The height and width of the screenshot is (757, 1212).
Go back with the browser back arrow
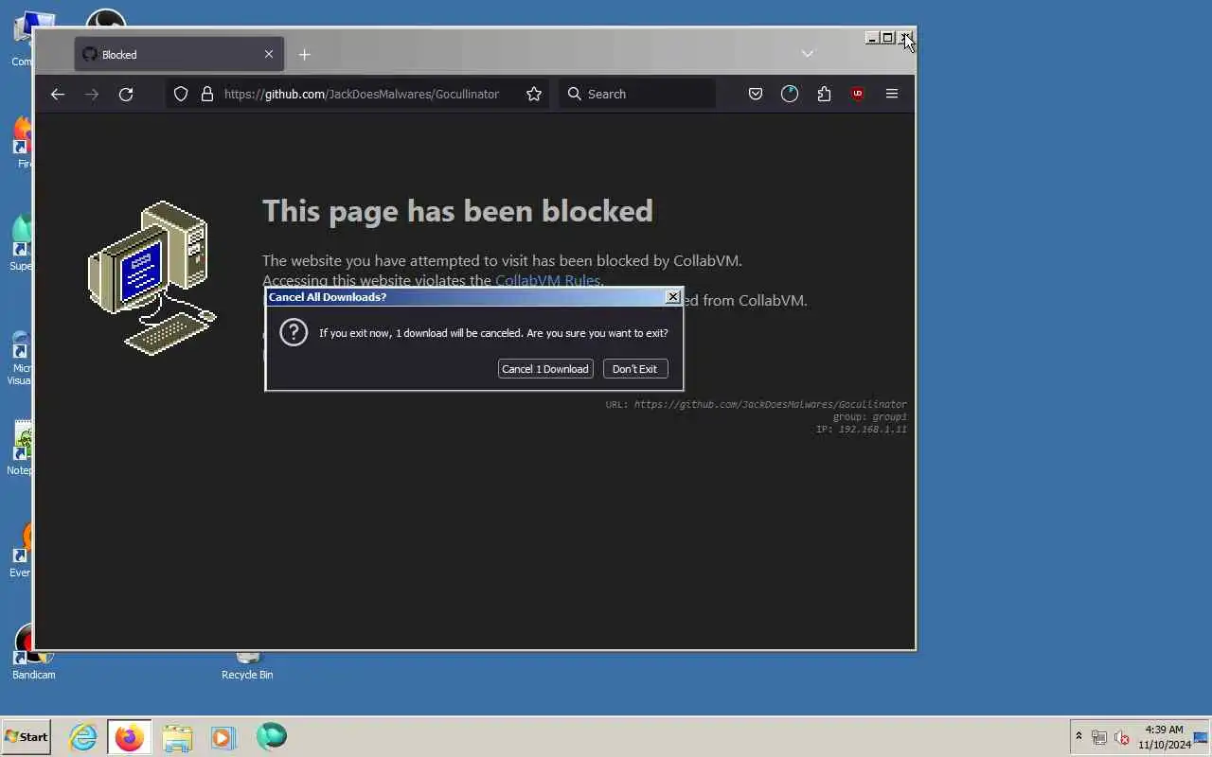(x=58, y=94)
